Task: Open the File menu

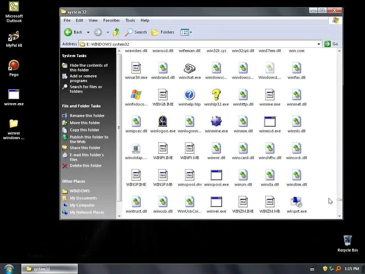Action: point(67,20)
